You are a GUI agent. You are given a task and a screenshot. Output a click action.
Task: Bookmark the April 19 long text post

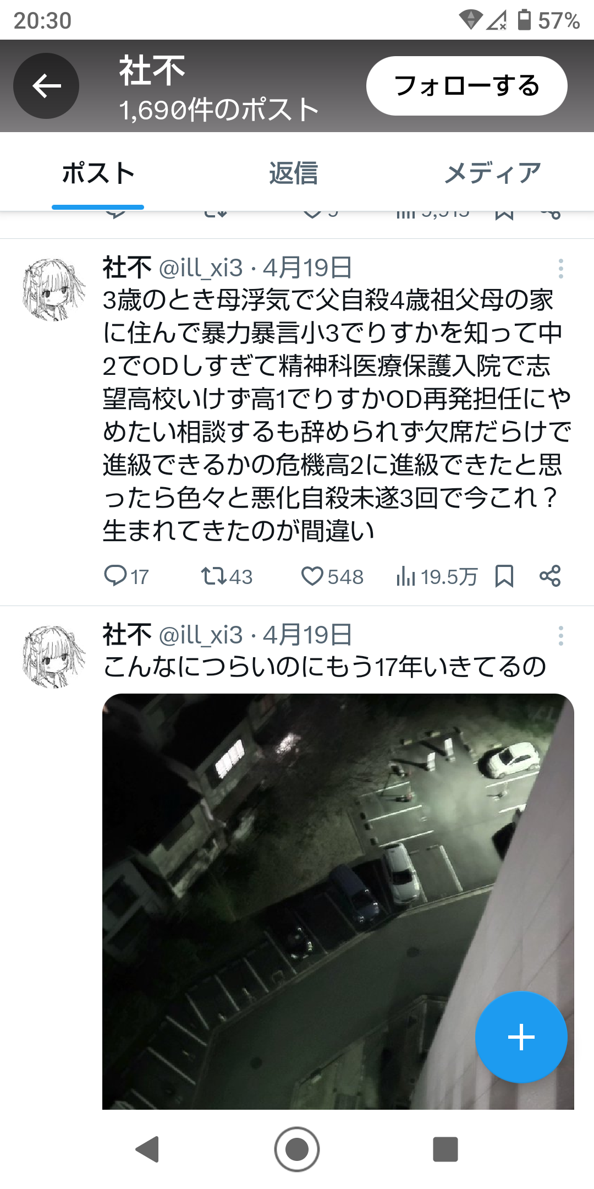tap(504, 576)
